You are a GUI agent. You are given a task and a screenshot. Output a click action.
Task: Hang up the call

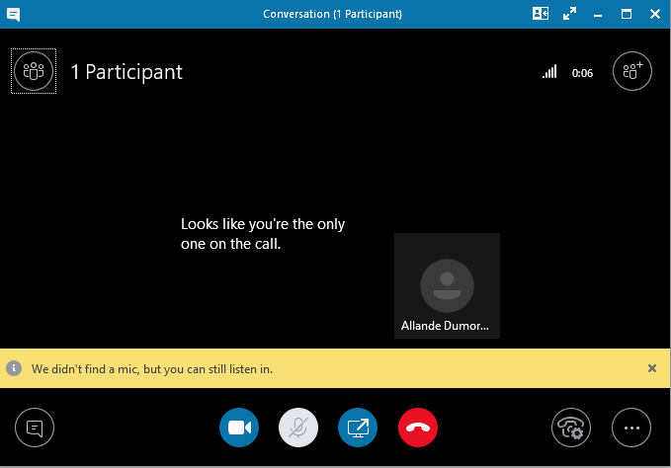pyautogui.click(x=417, y=428)
